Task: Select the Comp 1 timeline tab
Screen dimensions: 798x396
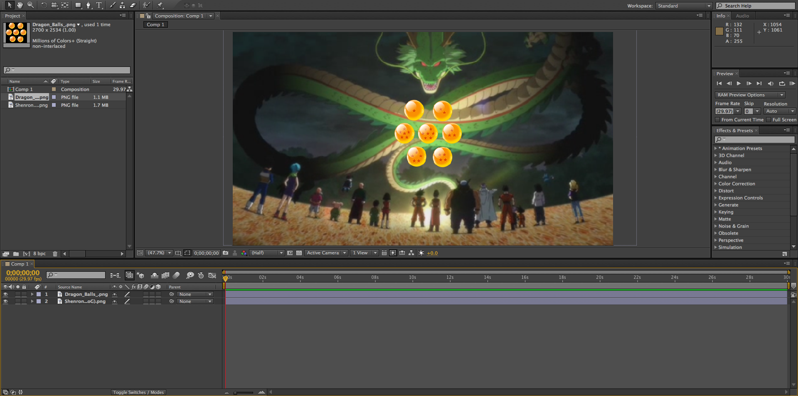Action: (x=20, y=264)
